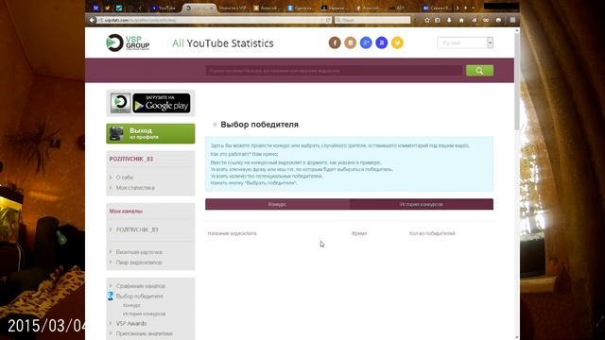Viewport: 605px width, 340px height.
Task: Open a new tab with the plus icon
Action: pos(465,8)
